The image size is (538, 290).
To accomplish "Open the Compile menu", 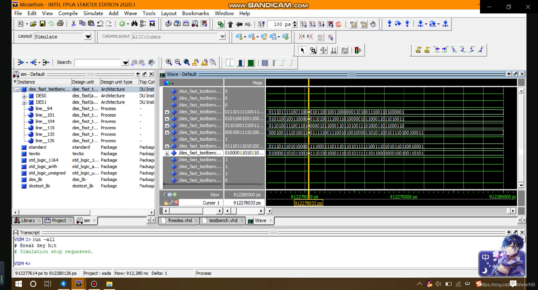I will click(68, 13).
